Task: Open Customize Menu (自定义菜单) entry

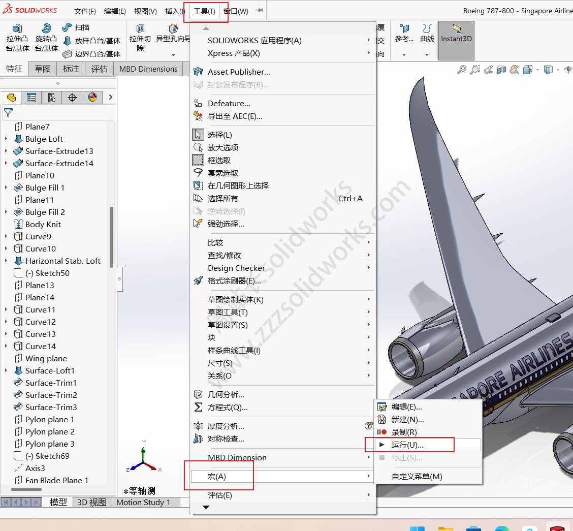Action: [x=428, y=476]
